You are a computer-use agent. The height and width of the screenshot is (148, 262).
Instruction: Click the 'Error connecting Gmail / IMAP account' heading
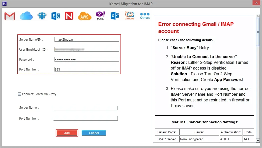pyautogui.click(x=196, y=28)
